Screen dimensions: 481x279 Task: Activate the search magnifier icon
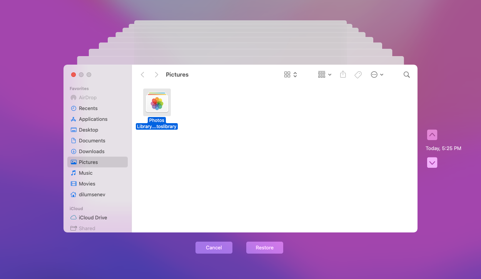pos(407,74)
